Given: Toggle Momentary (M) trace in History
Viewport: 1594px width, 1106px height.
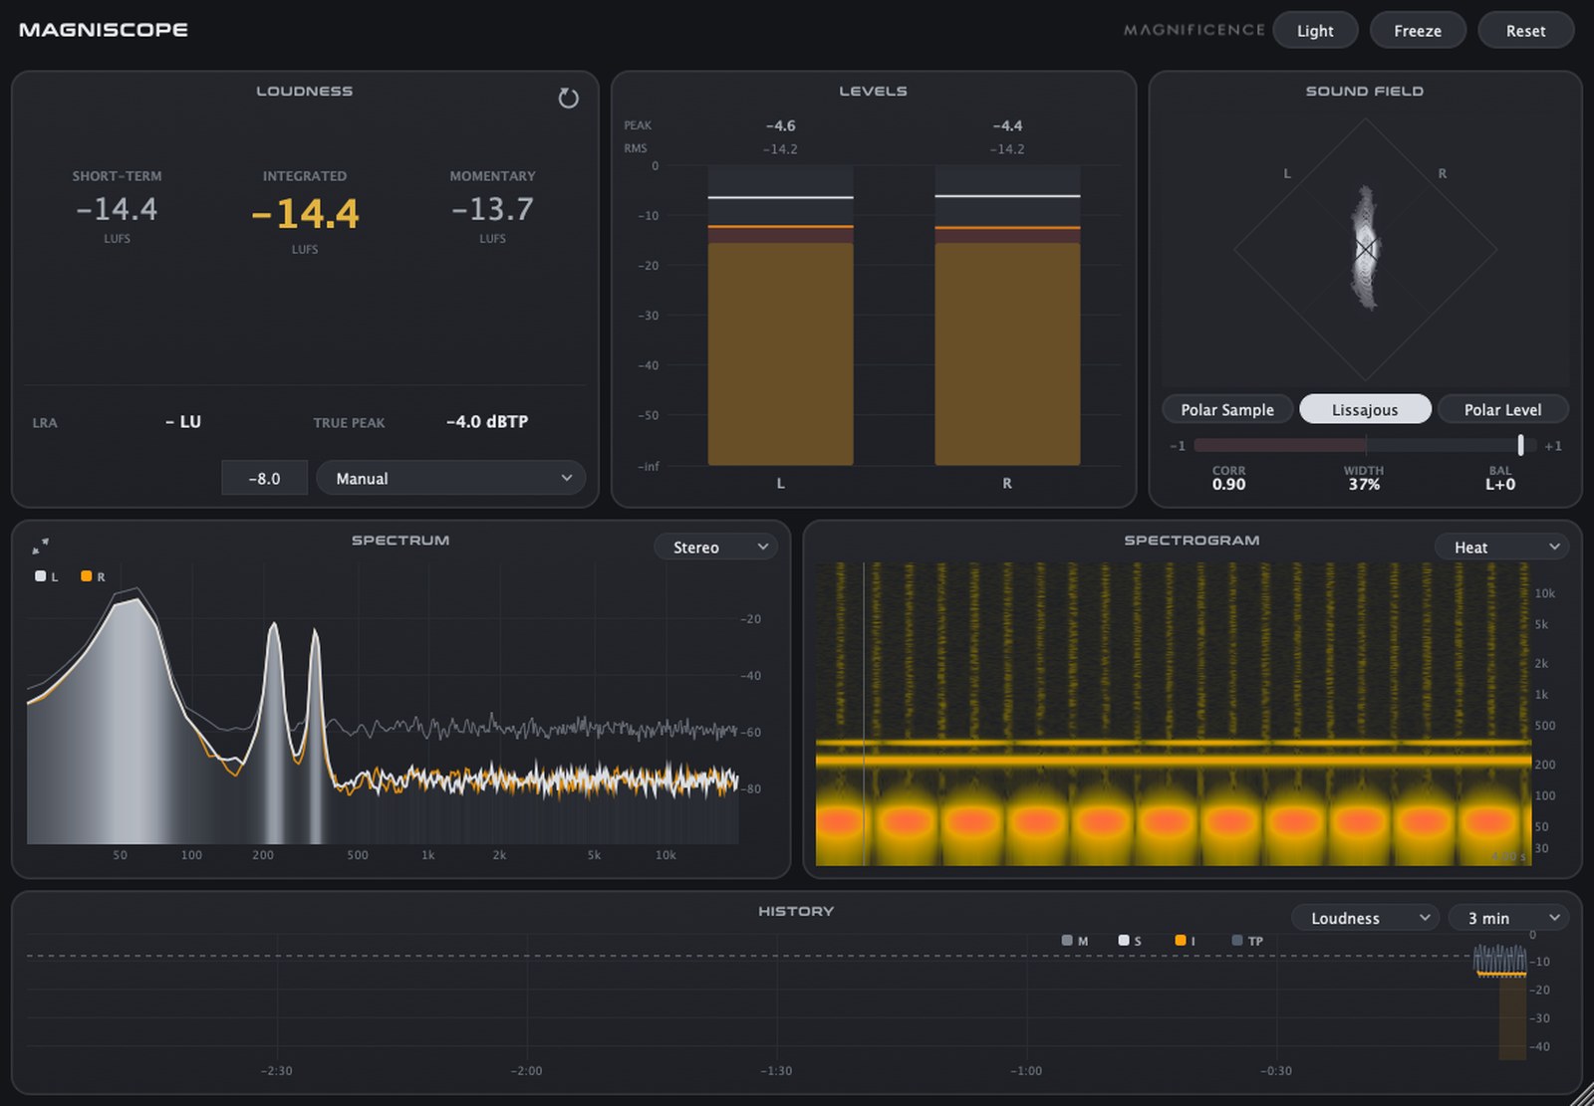Looking at the screenshot, I should 1074,941.
